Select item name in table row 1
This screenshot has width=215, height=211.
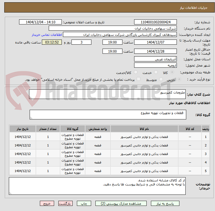[144, 137]
